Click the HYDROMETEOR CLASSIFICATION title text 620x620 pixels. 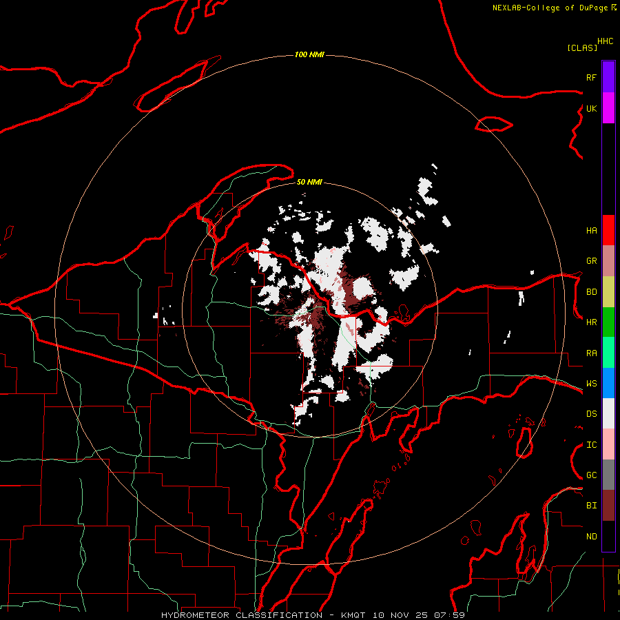coord(242,615)
